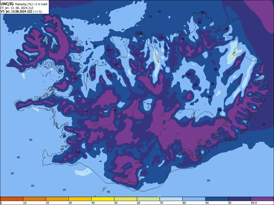The width and height of the screenshot is (274, 205).
Task: Click the '10' legend scale label
Action: 25,203
